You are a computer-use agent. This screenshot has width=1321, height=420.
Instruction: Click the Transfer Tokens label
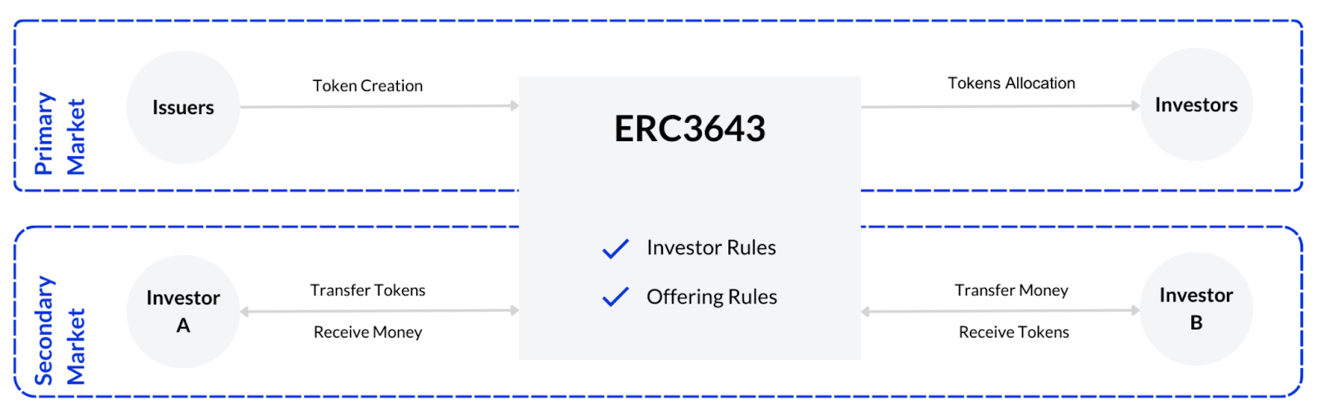[x=367, y=290]
